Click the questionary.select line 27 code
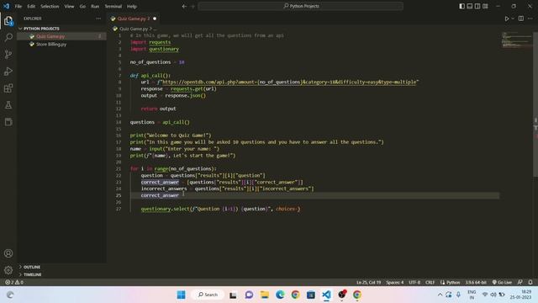This screenshot has width=538, height=303. click(x=220, y=209)
